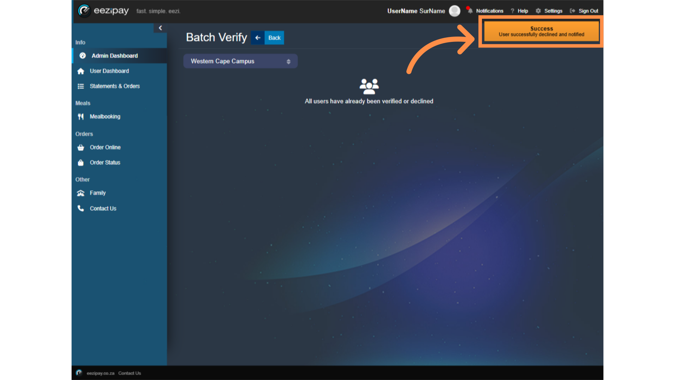Screen dimensions: 675x380
Task: Open Notifications
Action: (x=489, y=11)
